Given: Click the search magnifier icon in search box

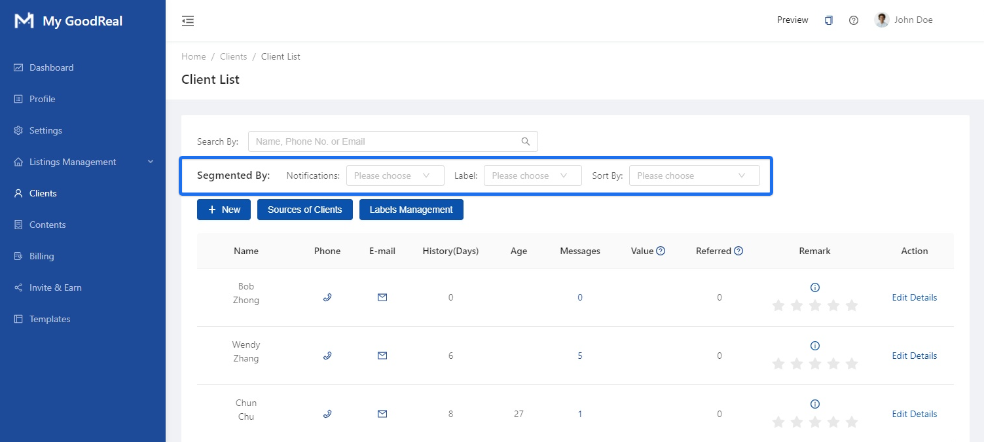Looking at the screenshot, I should pyautogui.click(x=526, y=141).
